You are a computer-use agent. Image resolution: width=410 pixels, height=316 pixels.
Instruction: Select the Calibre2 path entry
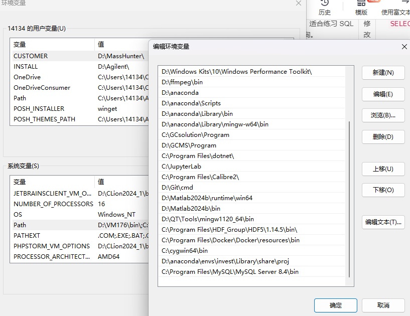252,177
